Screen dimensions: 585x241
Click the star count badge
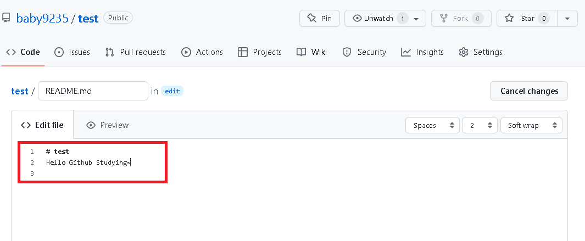[x=544, y=18]
